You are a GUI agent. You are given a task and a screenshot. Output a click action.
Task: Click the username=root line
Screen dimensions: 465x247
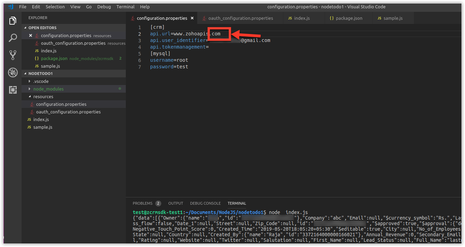[x=169, y=60]
